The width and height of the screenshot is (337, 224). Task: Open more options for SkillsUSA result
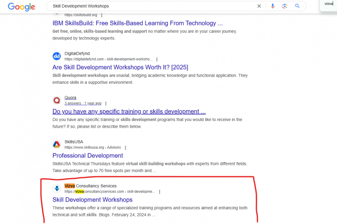[126, 148]
